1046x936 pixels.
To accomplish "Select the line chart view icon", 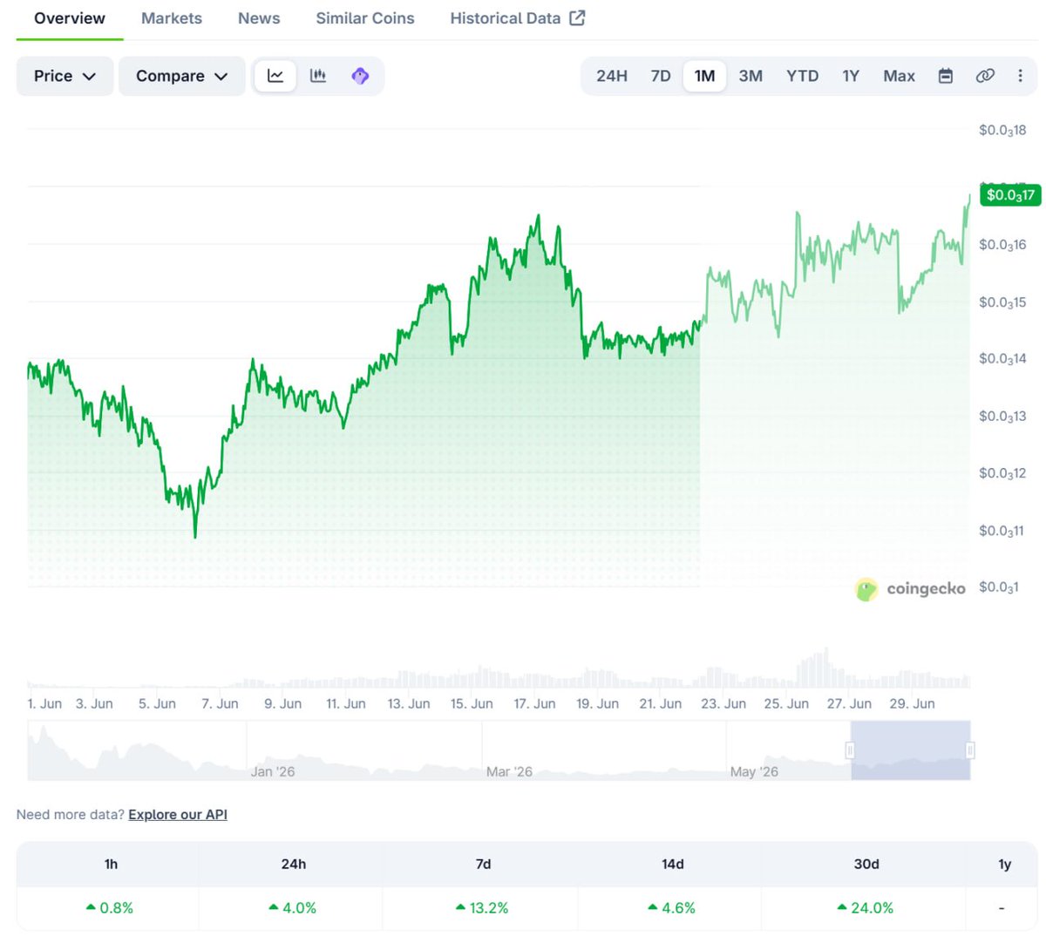I will coord(275,76).
